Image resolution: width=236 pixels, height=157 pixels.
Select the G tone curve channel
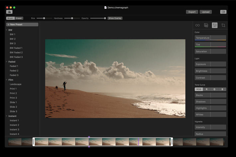pyautogui.click(x=214, y=89)
